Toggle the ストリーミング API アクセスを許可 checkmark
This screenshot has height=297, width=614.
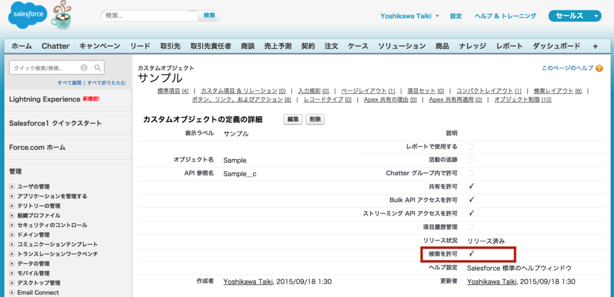point(471,213)
